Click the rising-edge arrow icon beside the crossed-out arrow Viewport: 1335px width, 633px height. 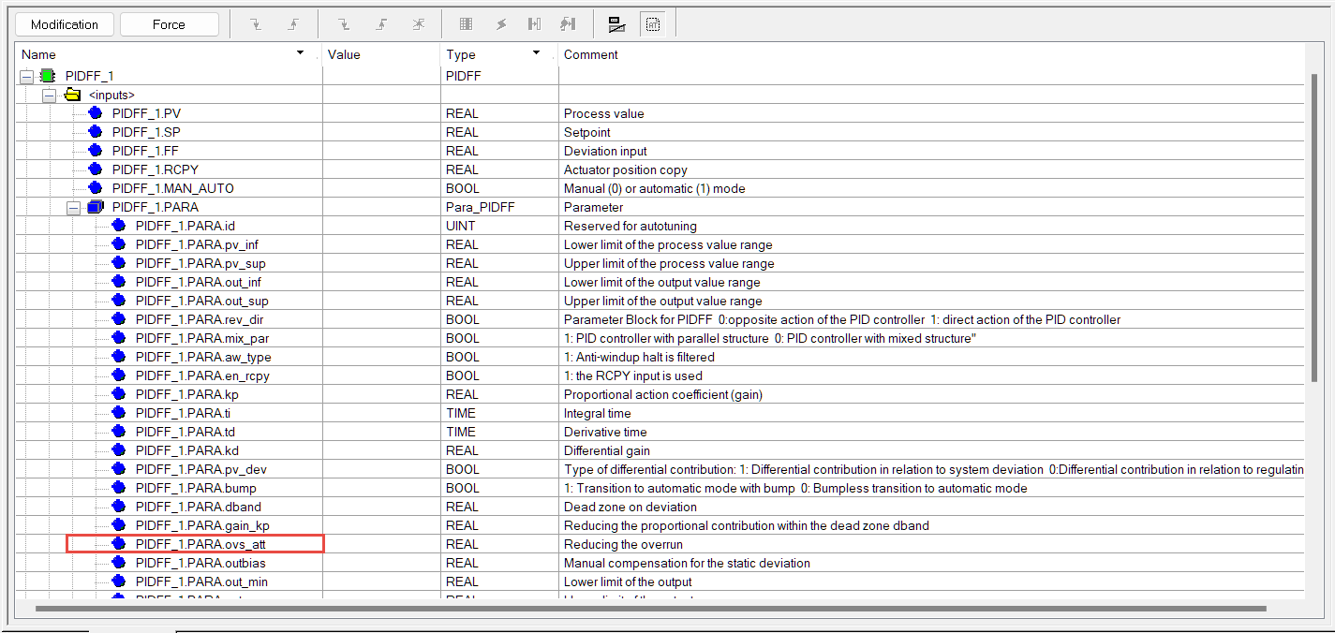[x=381, y=24]
